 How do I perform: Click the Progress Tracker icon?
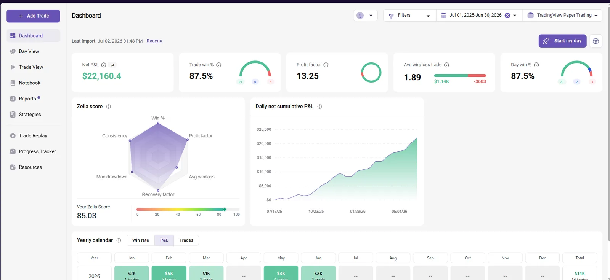point(13,151)
